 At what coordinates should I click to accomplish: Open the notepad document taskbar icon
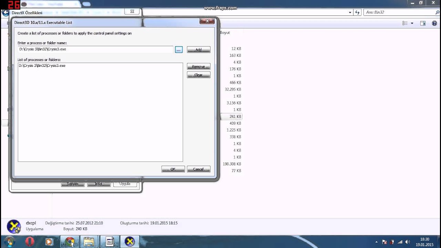(110, 241)
